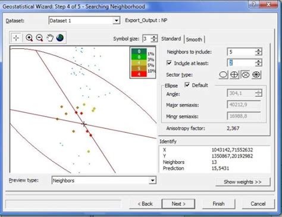Click the Back button
Viewport: 282px width, 217px height.
(145, 204)
